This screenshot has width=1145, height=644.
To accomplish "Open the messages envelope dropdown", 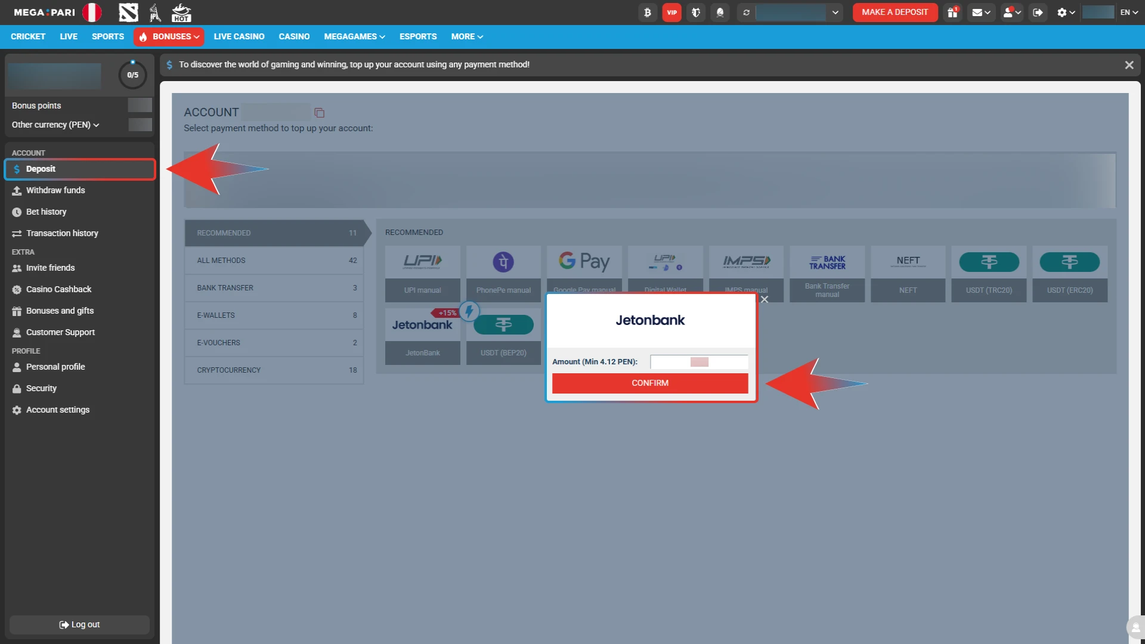I will pyautogui.click(x=981, y=13).
